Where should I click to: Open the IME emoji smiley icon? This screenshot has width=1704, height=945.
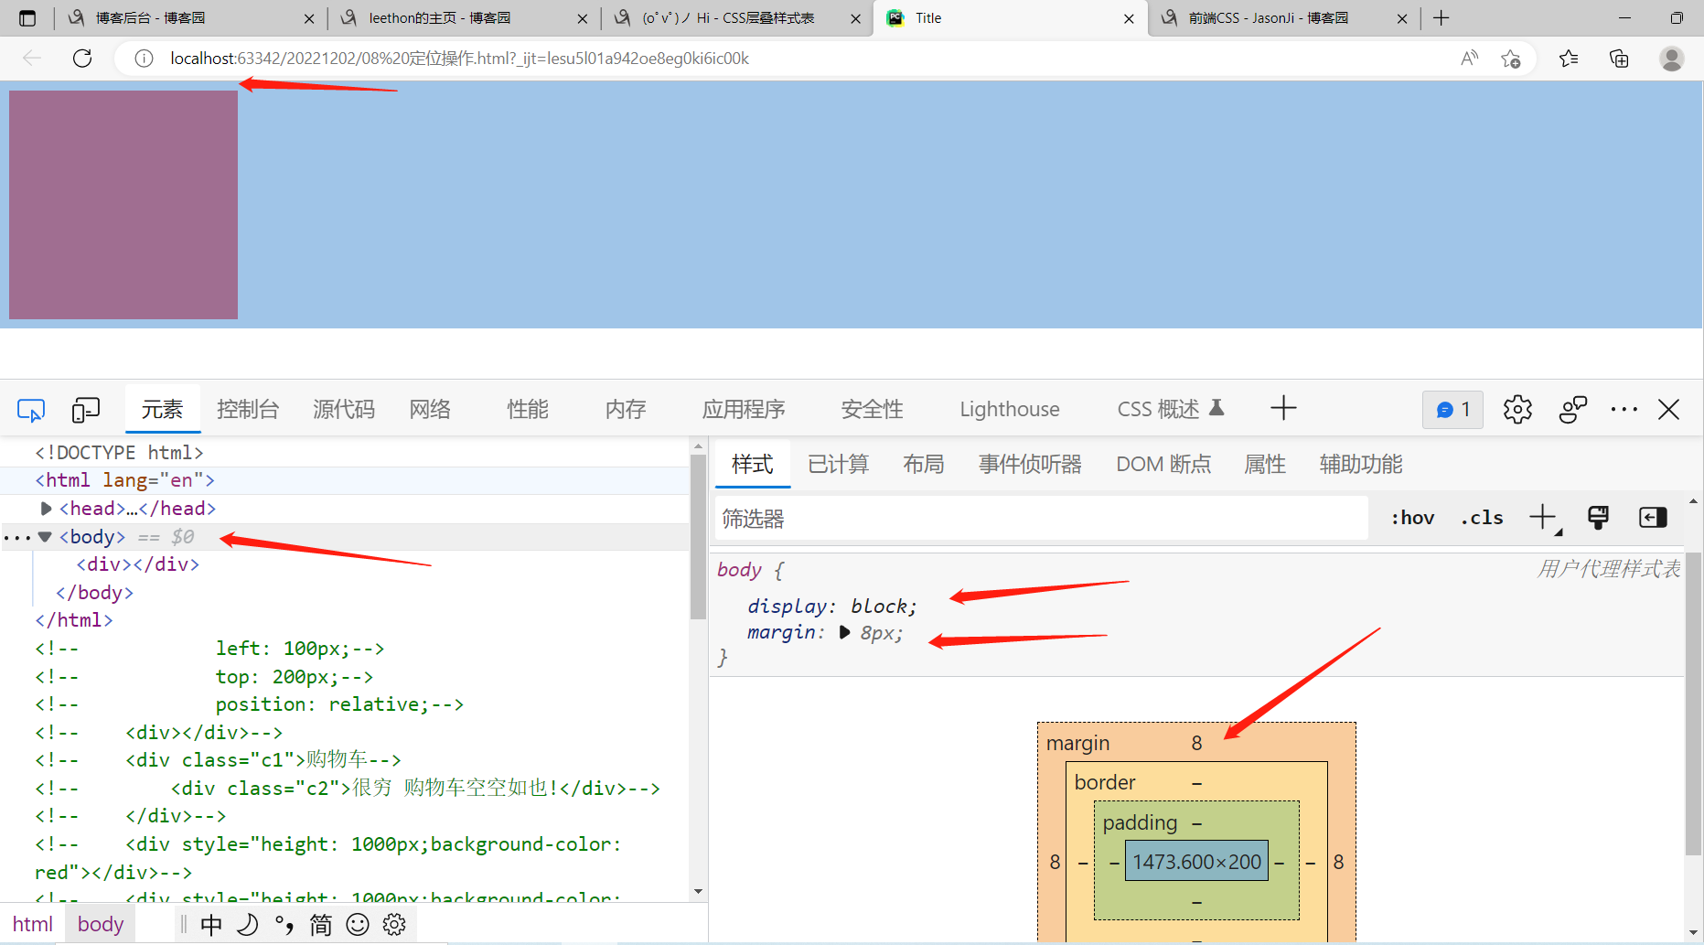(x=358, y=925)
